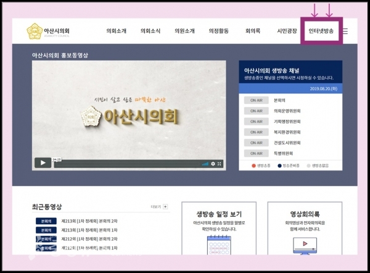This screenshot has height=273, width=370.
Task: Open the 시민광장 menu item
Action: pyautogui.click(x=287, y=31)
